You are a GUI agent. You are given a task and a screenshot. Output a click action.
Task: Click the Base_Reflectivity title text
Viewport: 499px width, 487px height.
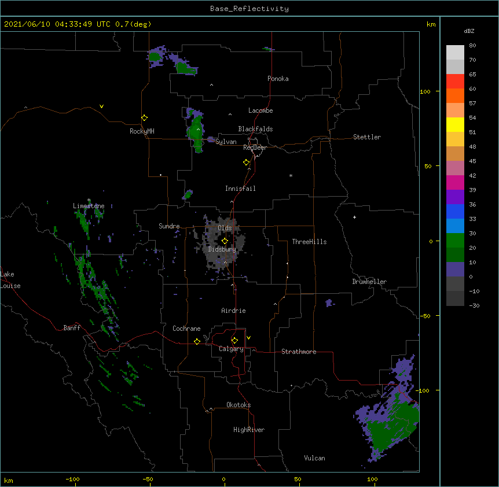[249, 9]
